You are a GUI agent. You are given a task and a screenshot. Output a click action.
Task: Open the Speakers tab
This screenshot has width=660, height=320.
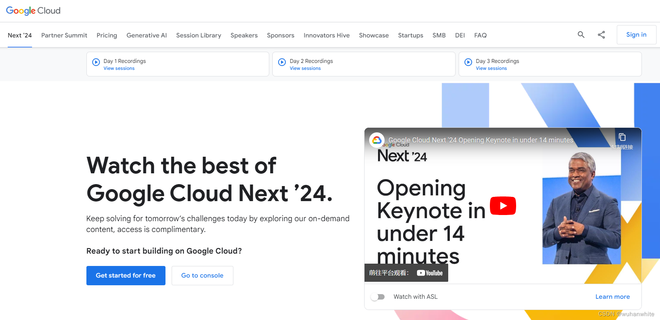(x=244, y=35)
